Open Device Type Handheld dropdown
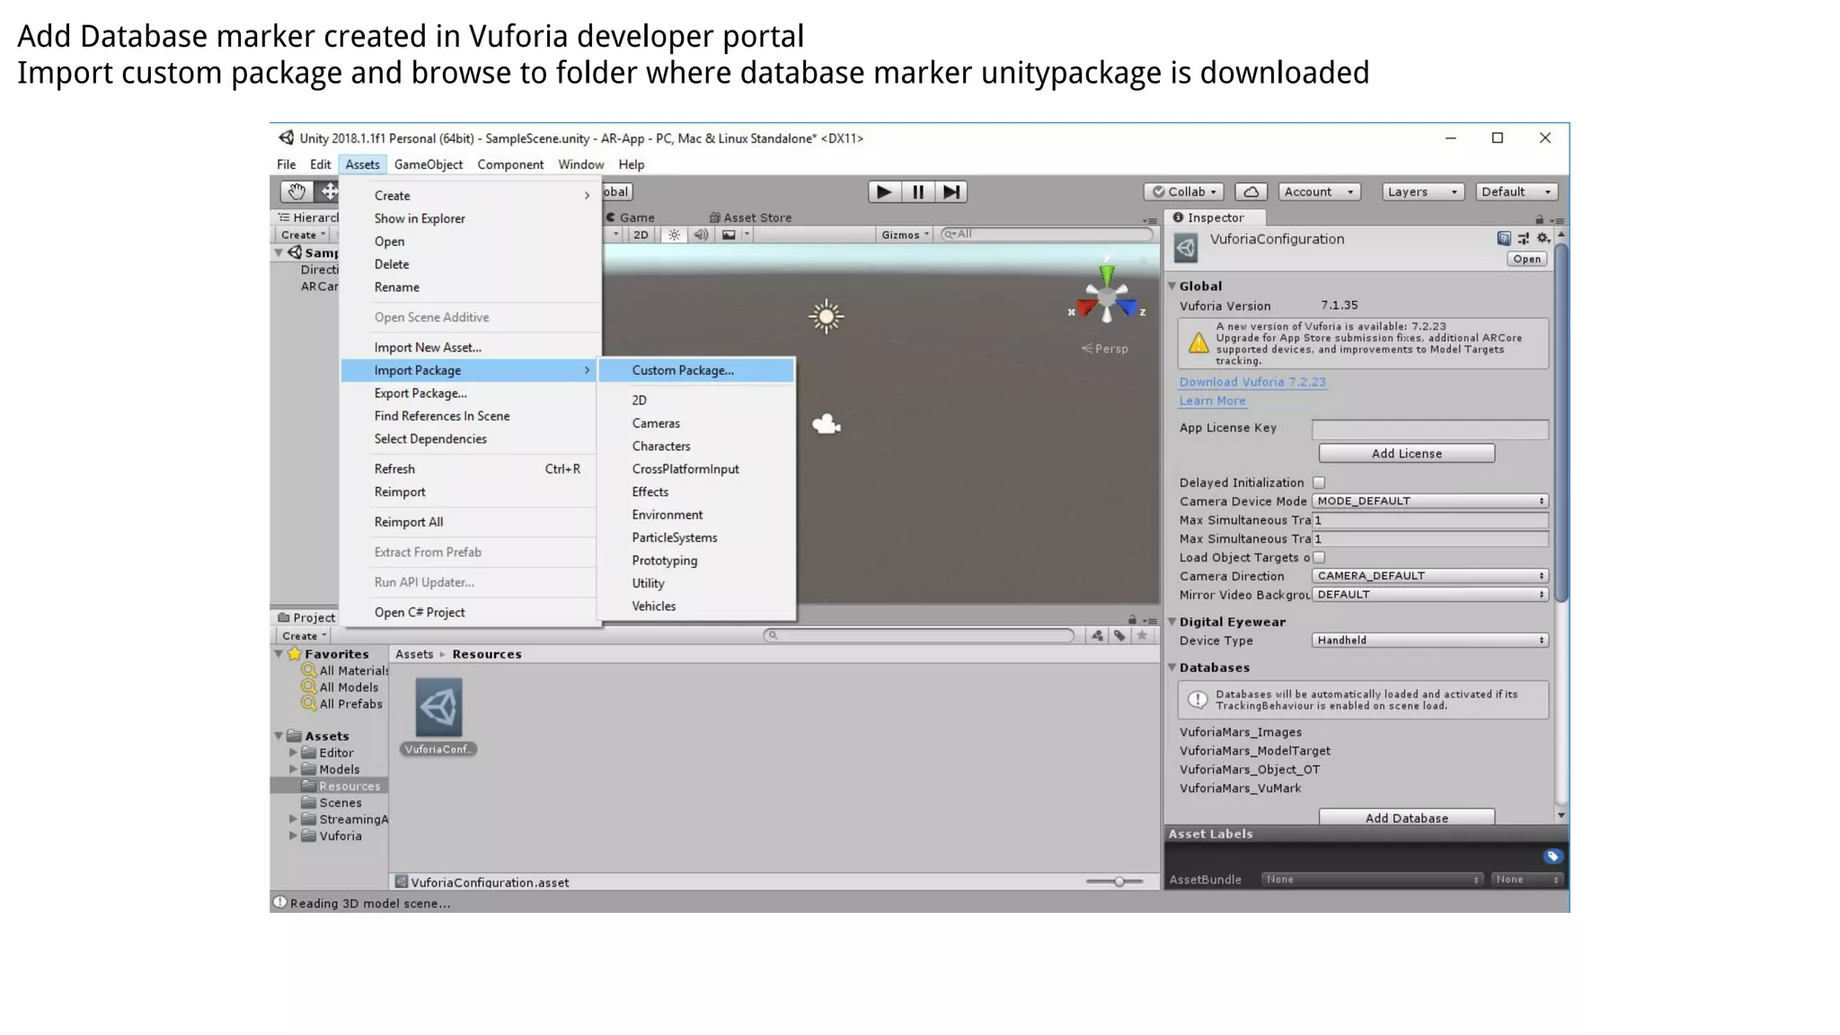The height and width of the screenshot is (1035, 1840). pos(1429,641)
